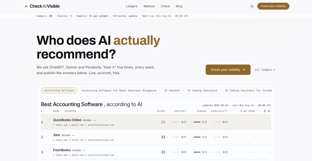Click Samples: 5× per prompt entry
This screenshot has width=312, height=161.
pos(92,16)
